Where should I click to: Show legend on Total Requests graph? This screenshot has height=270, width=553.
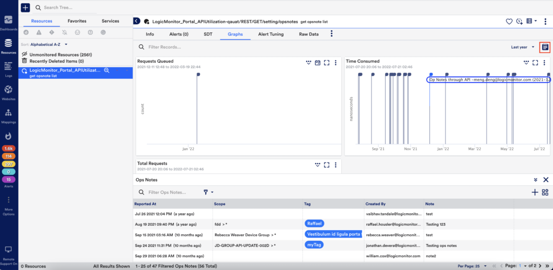pyautogui.click(x=318, y=165)
